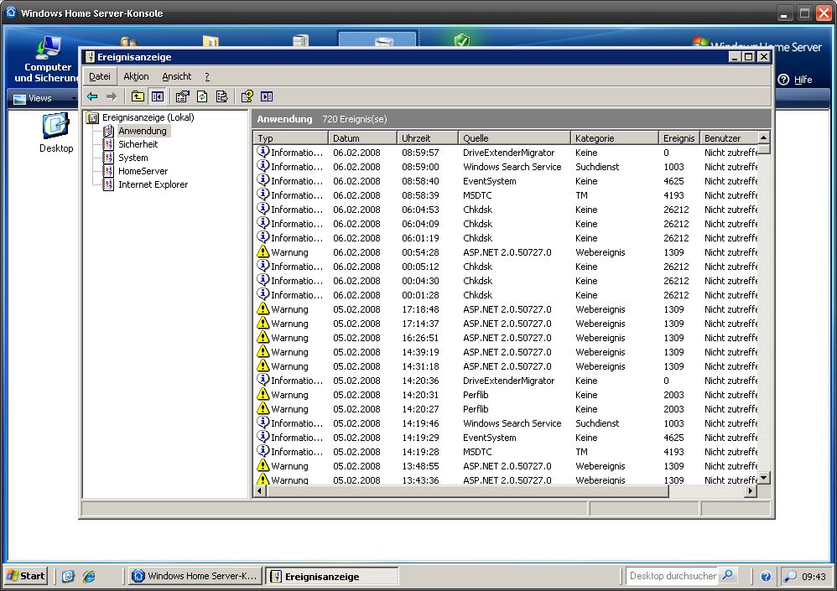Screen dimensions: 837x591
Task: Select the Anwendung log in tree
Action: pyautogui.click(x=143, y=131)
